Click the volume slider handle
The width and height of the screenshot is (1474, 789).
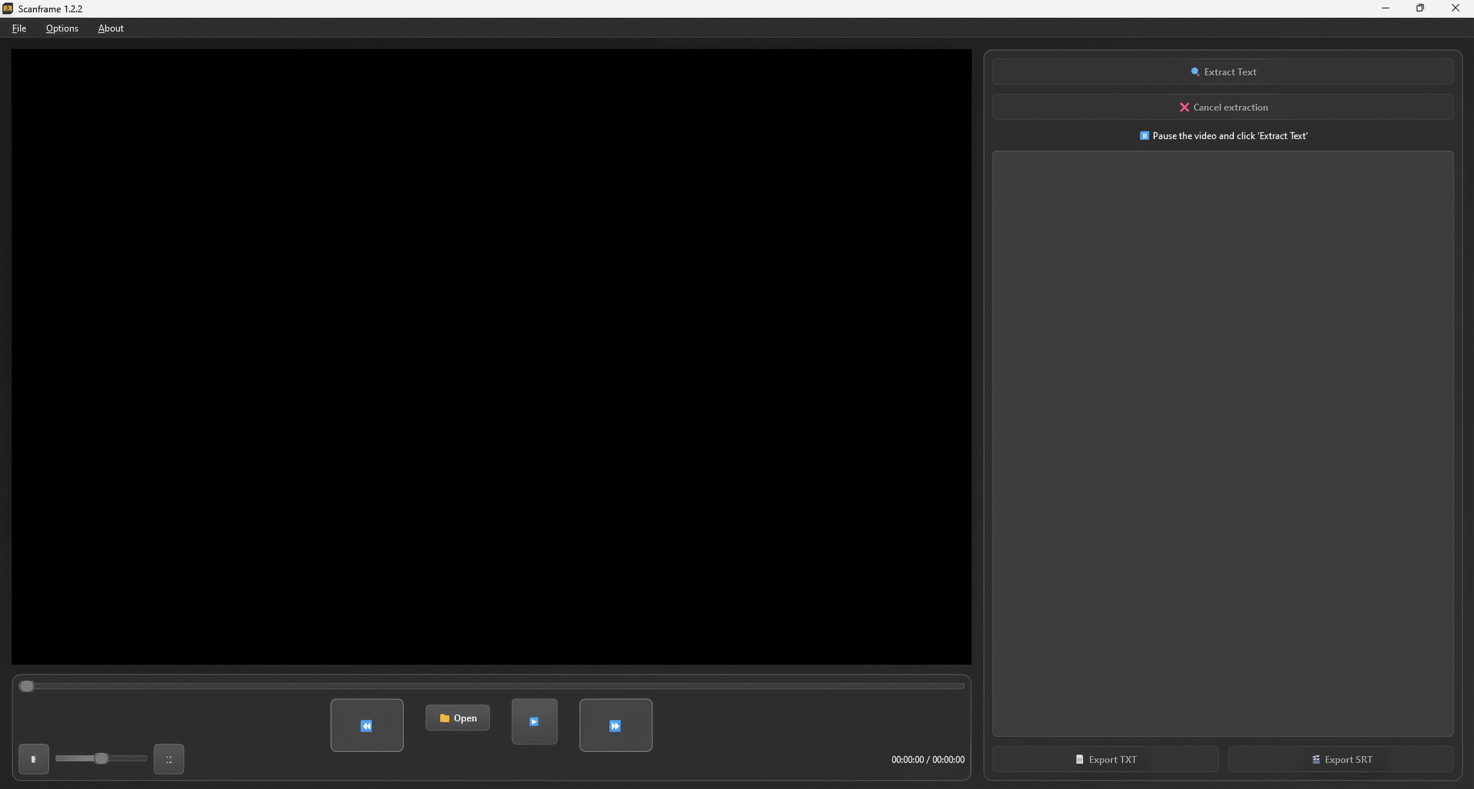(101, 758)
